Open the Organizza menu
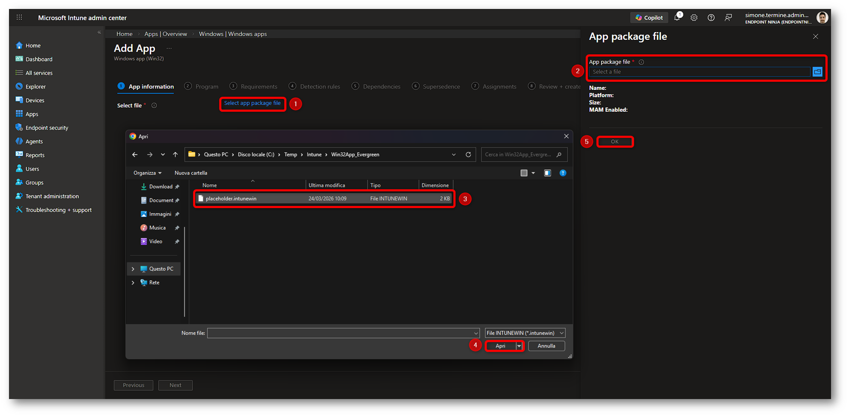 click(x=147, y=173)
